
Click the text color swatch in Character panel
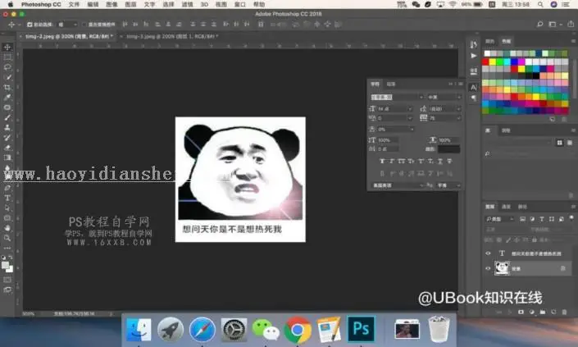click(448, 149)
